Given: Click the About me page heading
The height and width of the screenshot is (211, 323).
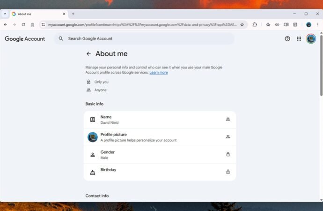Looking at the screenshot, I should click(x=111, y=53).
